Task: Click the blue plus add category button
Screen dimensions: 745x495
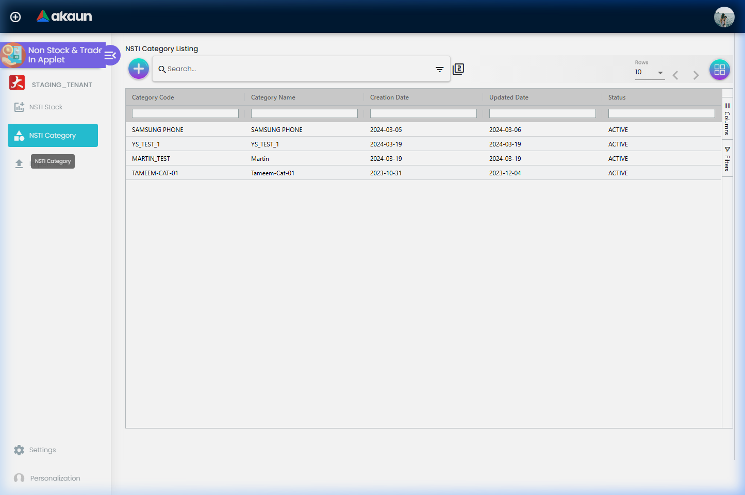Action: [x=139, y=69]
